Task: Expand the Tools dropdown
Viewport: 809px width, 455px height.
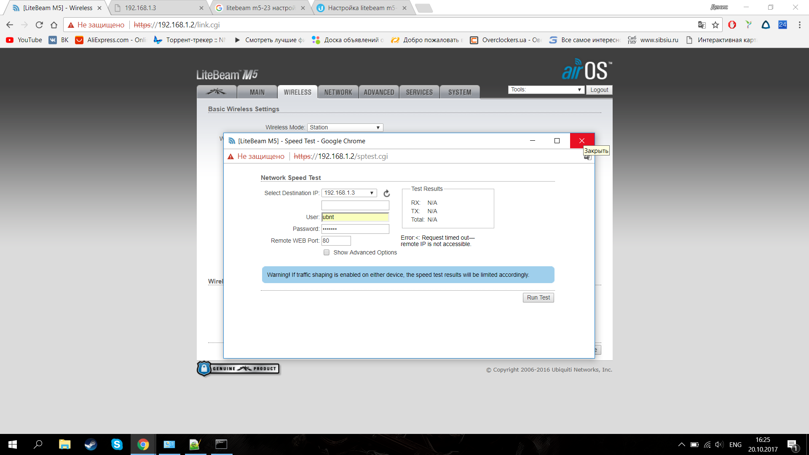Action: (x=546, y=90)
